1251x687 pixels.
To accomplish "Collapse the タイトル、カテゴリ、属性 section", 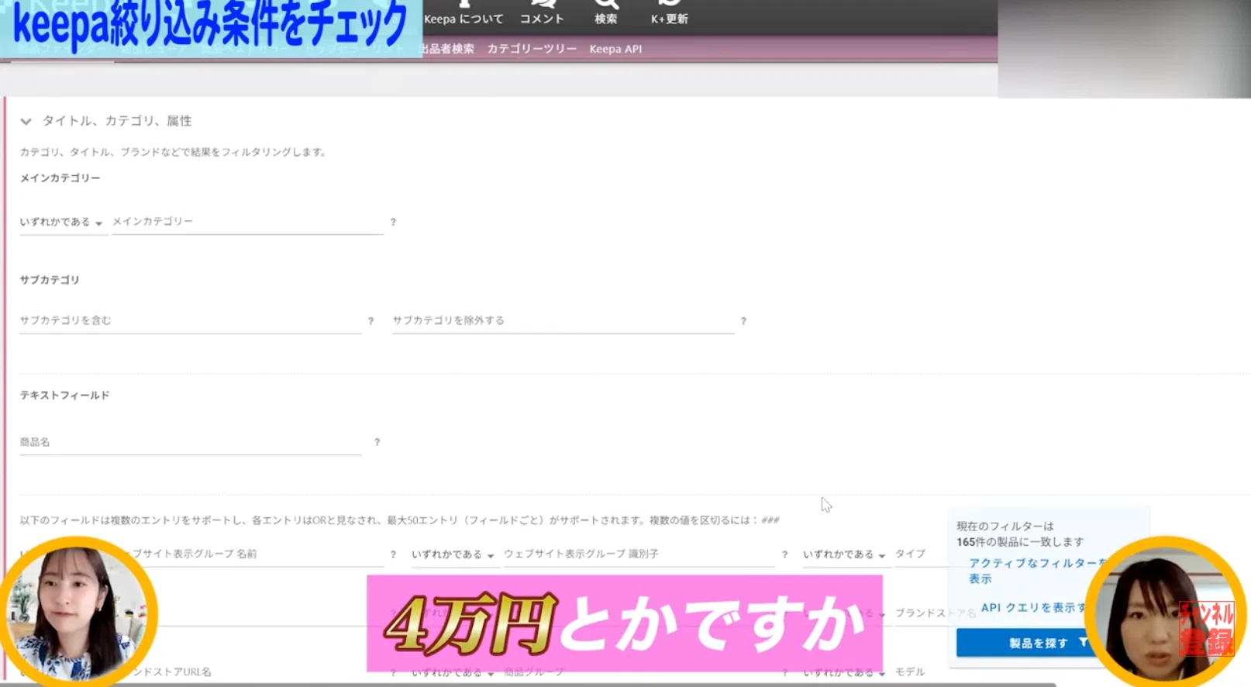I will point(26,122).
